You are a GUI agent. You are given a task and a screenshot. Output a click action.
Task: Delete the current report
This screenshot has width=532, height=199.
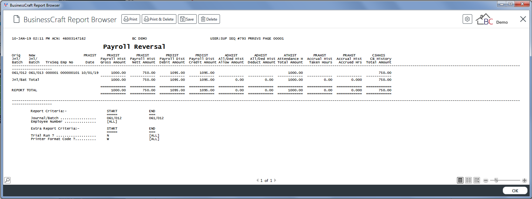pos(209,19)
